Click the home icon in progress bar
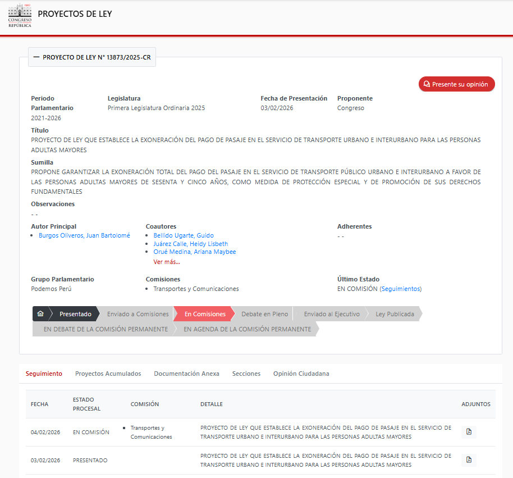The image size is (513, 478). point(40,314)
